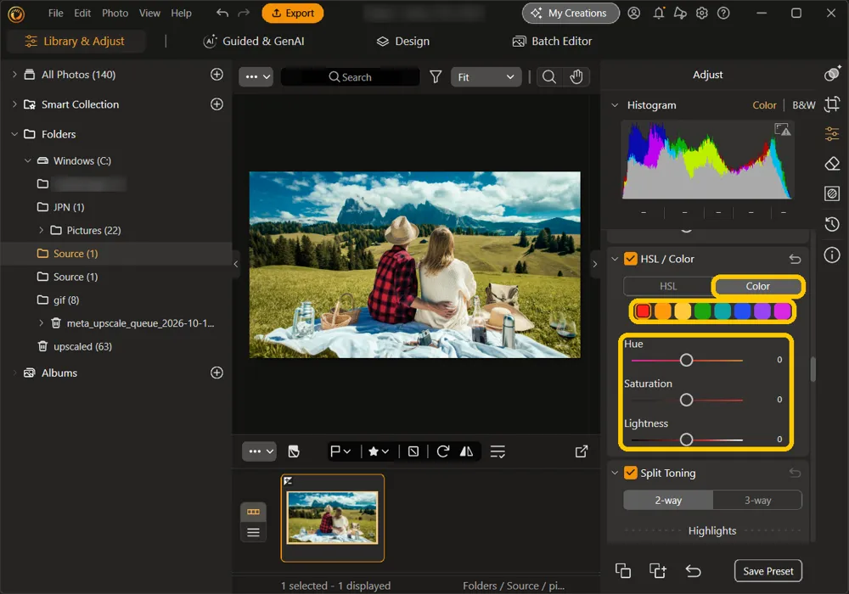849x594 pixels.
Task: Switch histogram to B&W mode
Action: point(803,105)
